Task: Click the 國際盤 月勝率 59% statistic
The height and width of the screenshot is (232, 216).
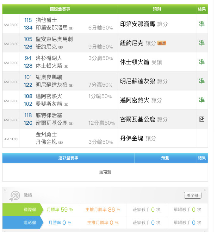Action: point(60,209)
